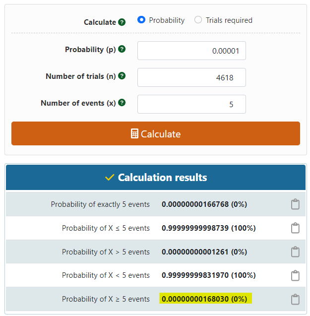Click the 'Probability of X < 5 events' label
310x316 pixels.
(x=106, y=275)
